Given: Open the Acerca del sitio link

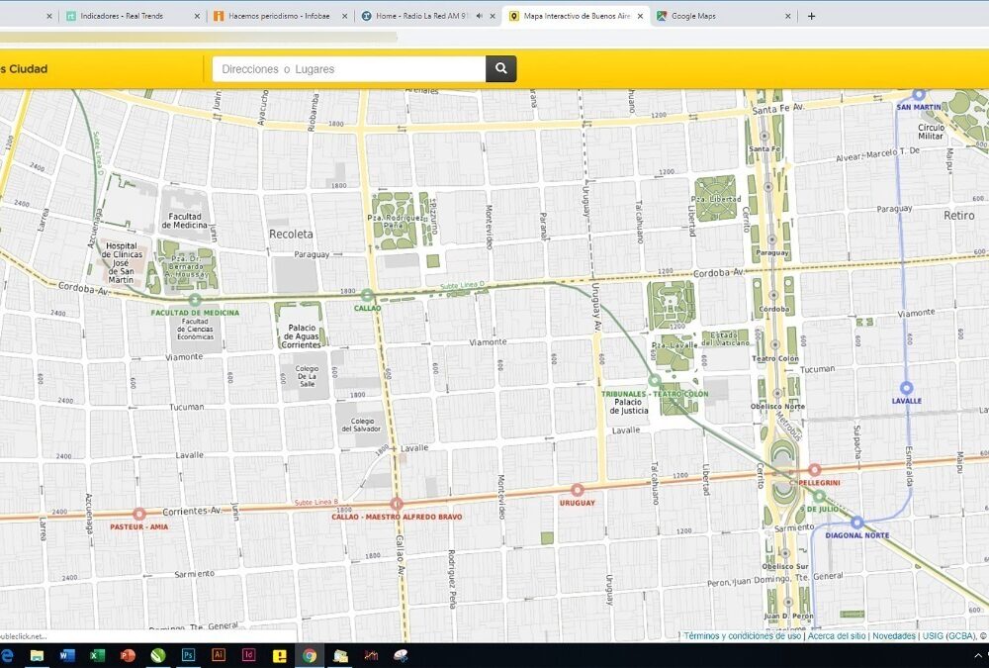Looking at the screenshot, I should click(x=837, y=635).
